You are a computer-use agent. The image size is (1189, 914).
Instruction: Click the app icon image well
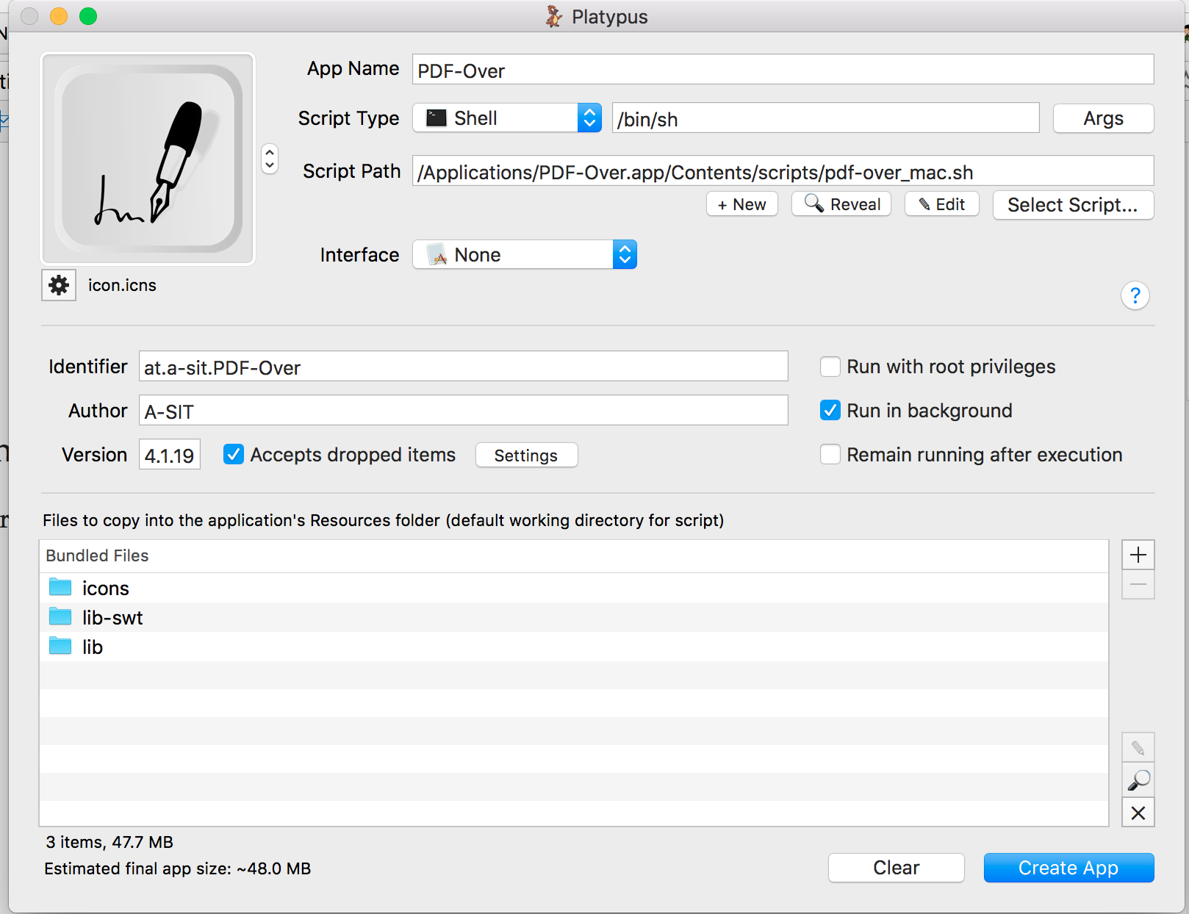tap(148, 158)
